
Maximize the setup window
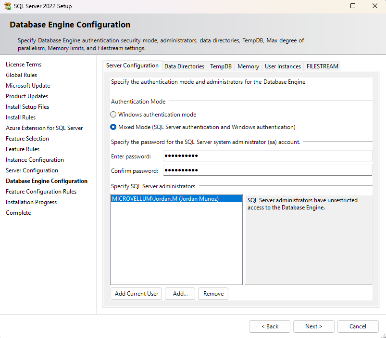coord(353,6)
